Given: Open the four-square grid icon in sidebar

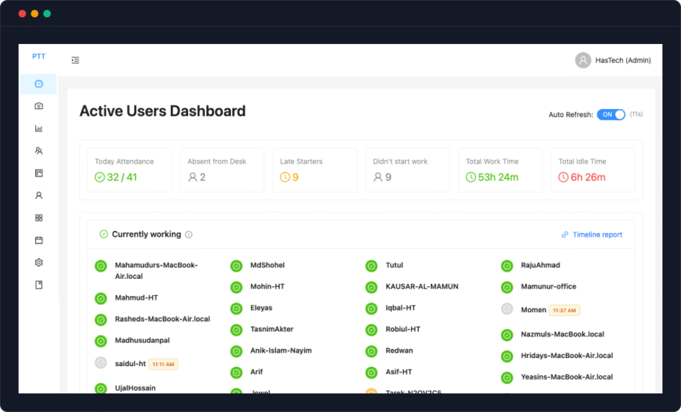Looking at the screenshot, I should [39, 218].
